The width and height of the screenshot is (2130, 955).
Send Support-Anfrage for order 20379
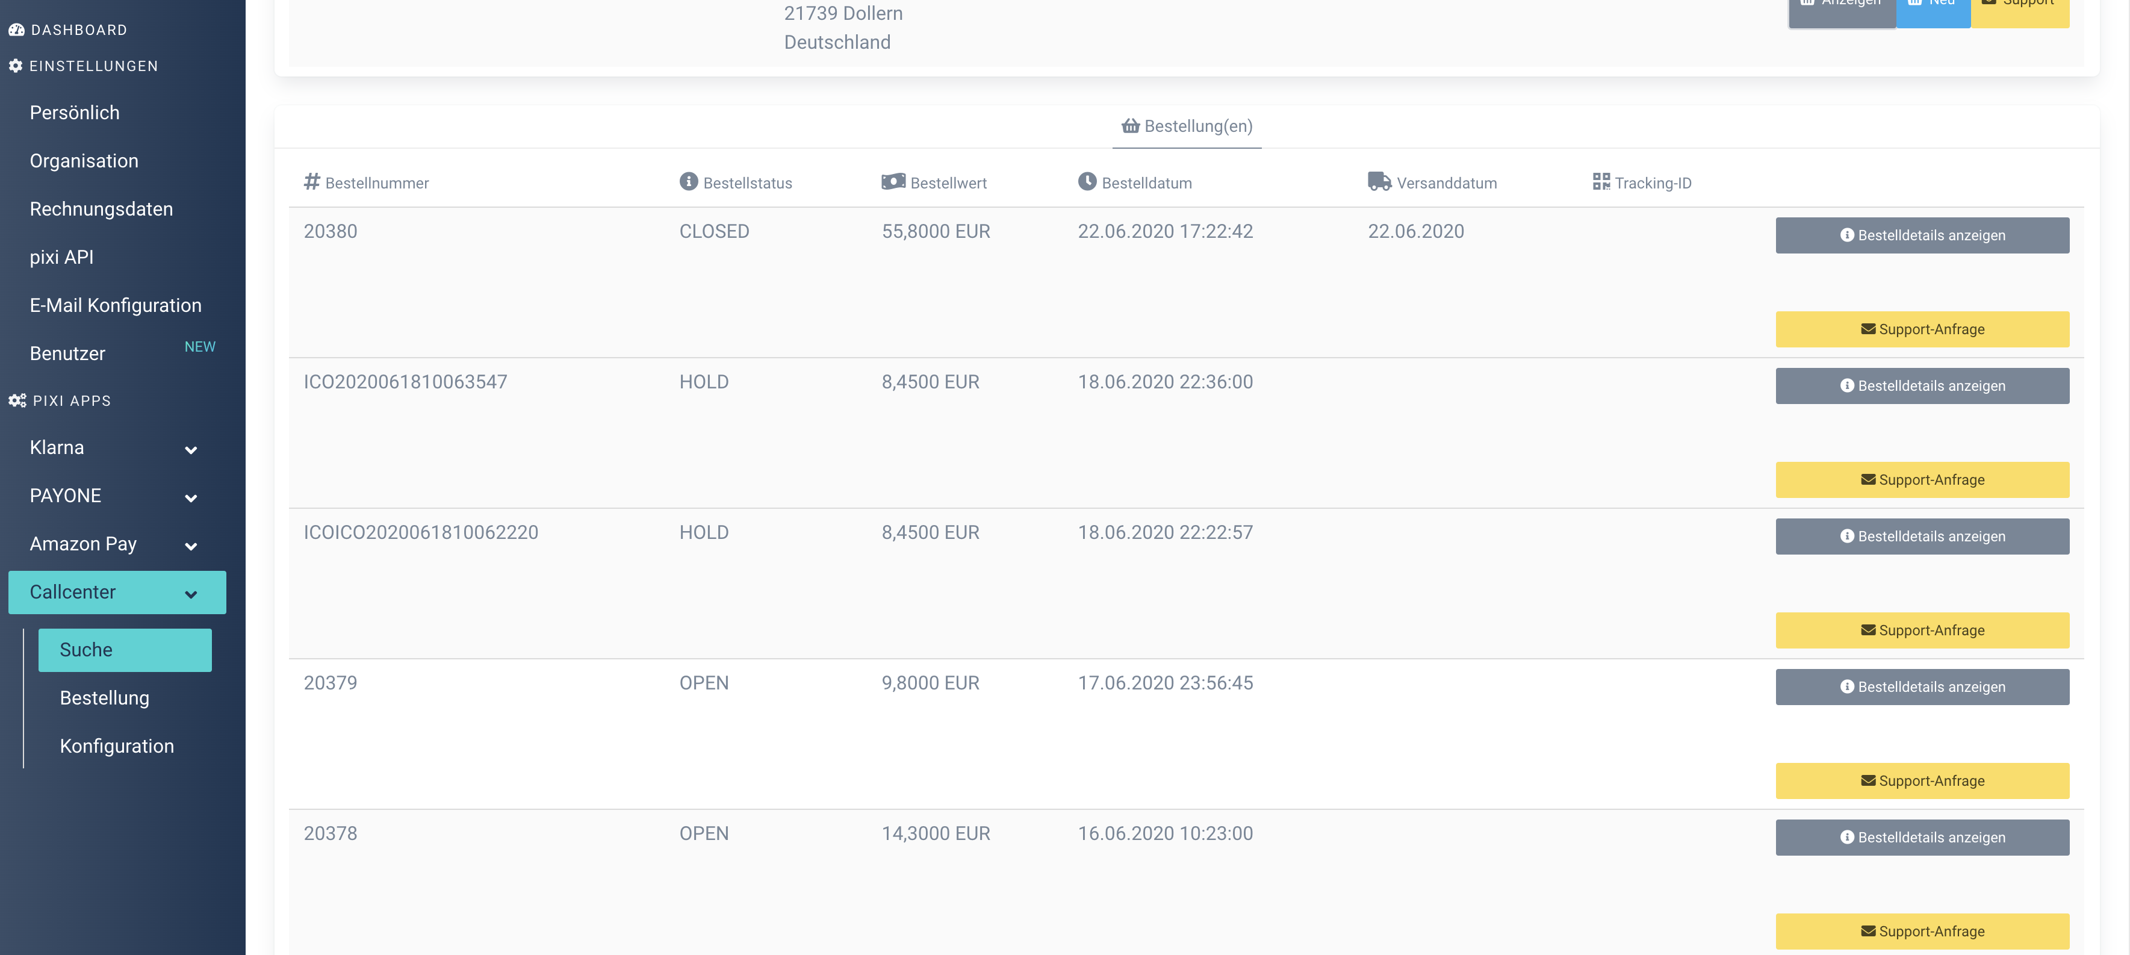(x=1922, y=780)
